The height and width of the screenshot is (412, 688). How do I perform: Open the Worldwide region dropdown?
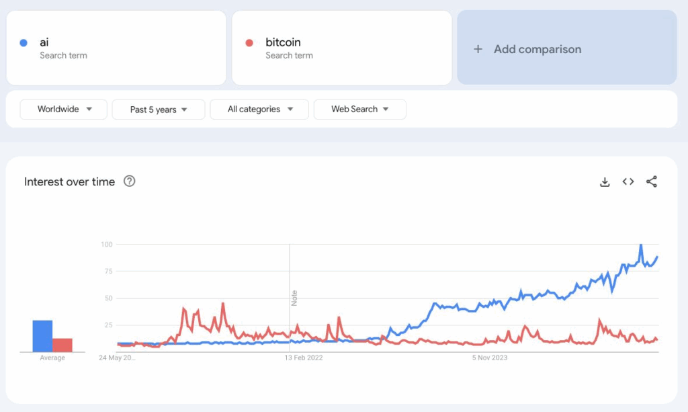click(x=63, y=109)
